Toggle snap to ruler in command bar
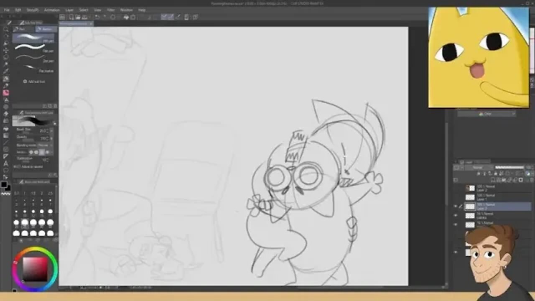The width and height of the screenshot is (535, 301). [164, 17]
